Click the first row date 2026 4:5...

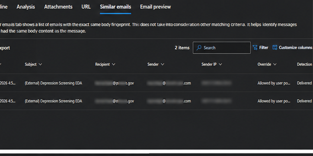(x=8, y=83)
